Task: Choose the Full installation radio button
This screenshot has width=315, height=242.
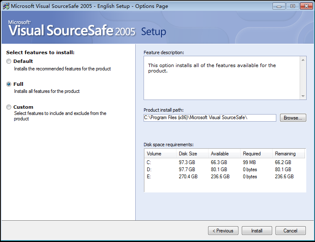Action: point(9,84)
